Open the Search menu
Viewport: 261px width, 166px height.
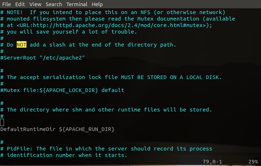pos(54,4)
